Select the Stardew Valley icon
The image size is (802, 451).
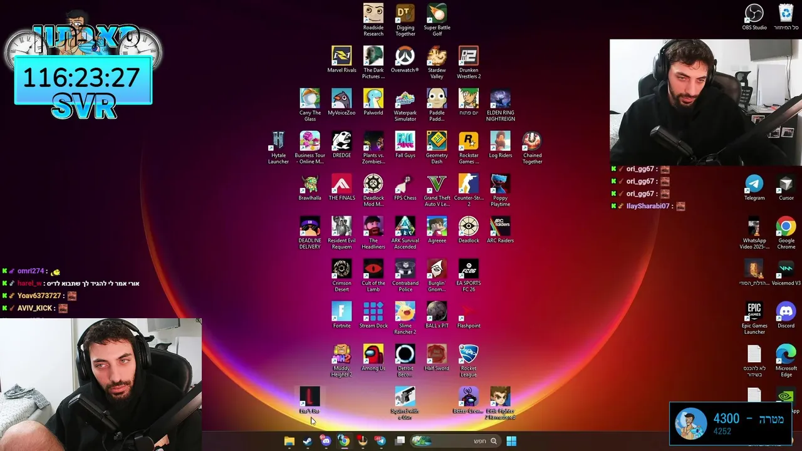(437, 63)
